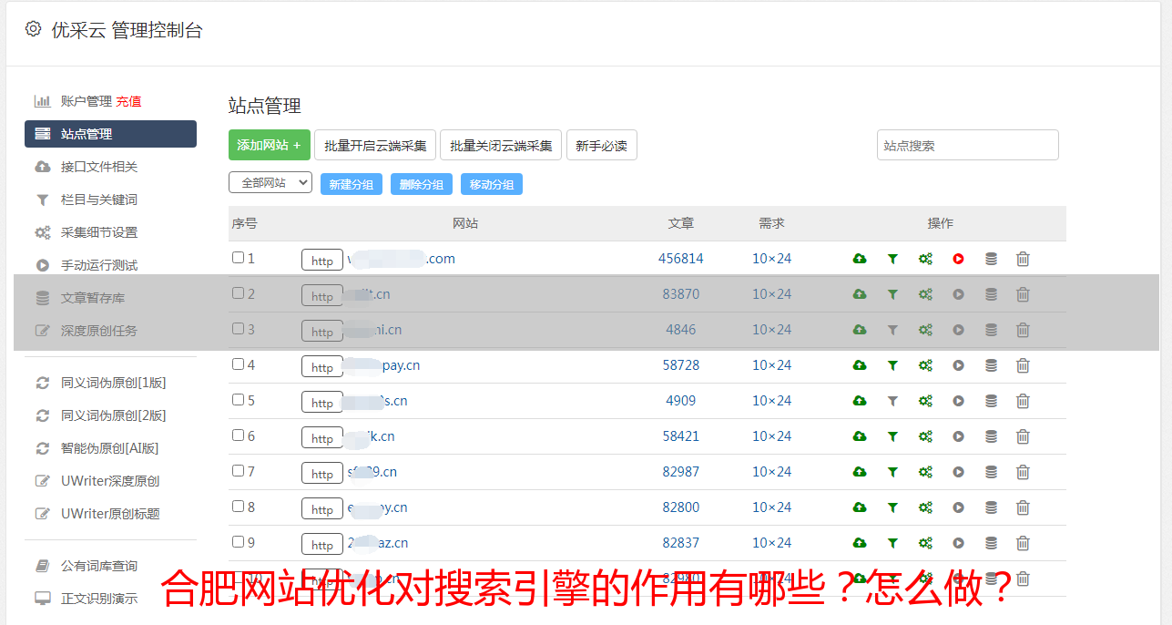
Task: Click 批量关闭云端采集 button
Action: (x=501, y=145)
